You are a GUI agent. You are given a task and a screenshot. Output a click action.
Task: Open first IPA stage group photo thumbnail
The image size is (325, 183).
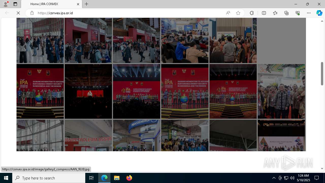coord(40,91)
